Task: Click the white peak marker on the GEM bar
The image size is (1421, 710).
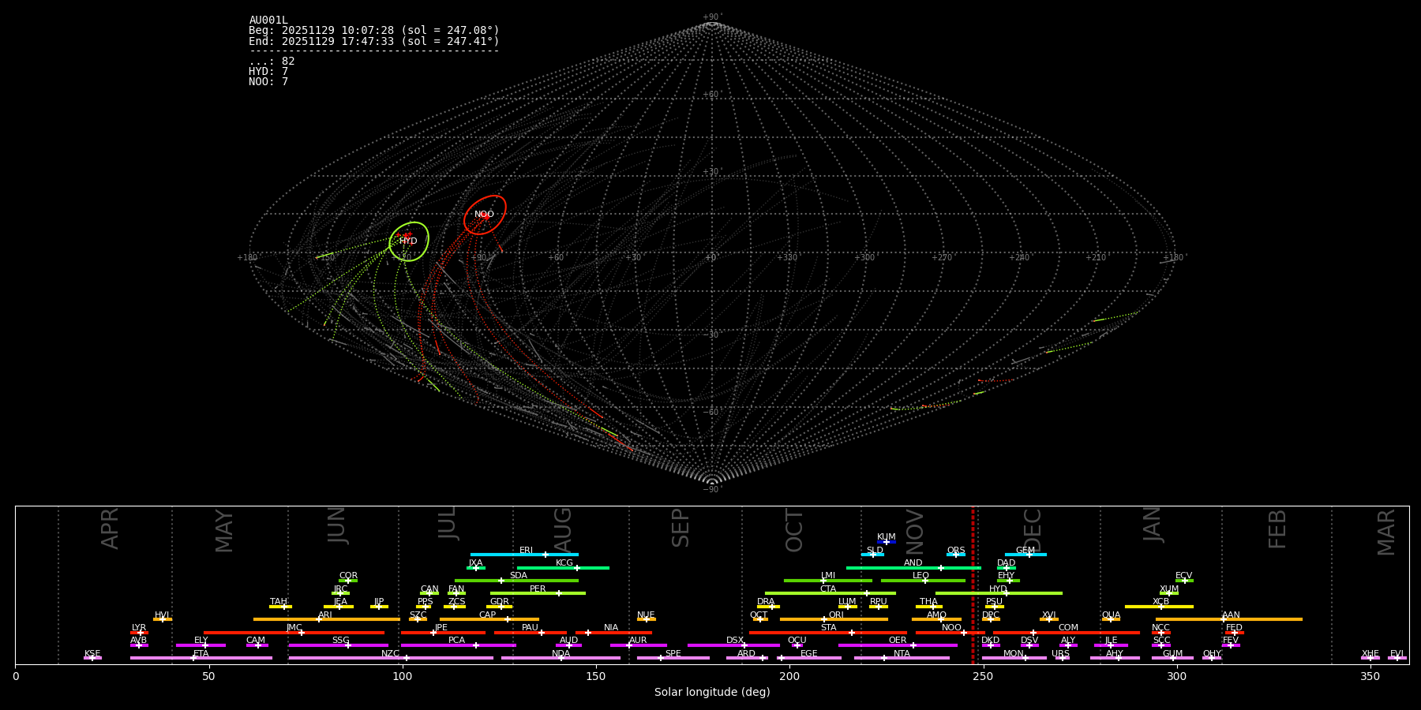Action: (1029, 555)
